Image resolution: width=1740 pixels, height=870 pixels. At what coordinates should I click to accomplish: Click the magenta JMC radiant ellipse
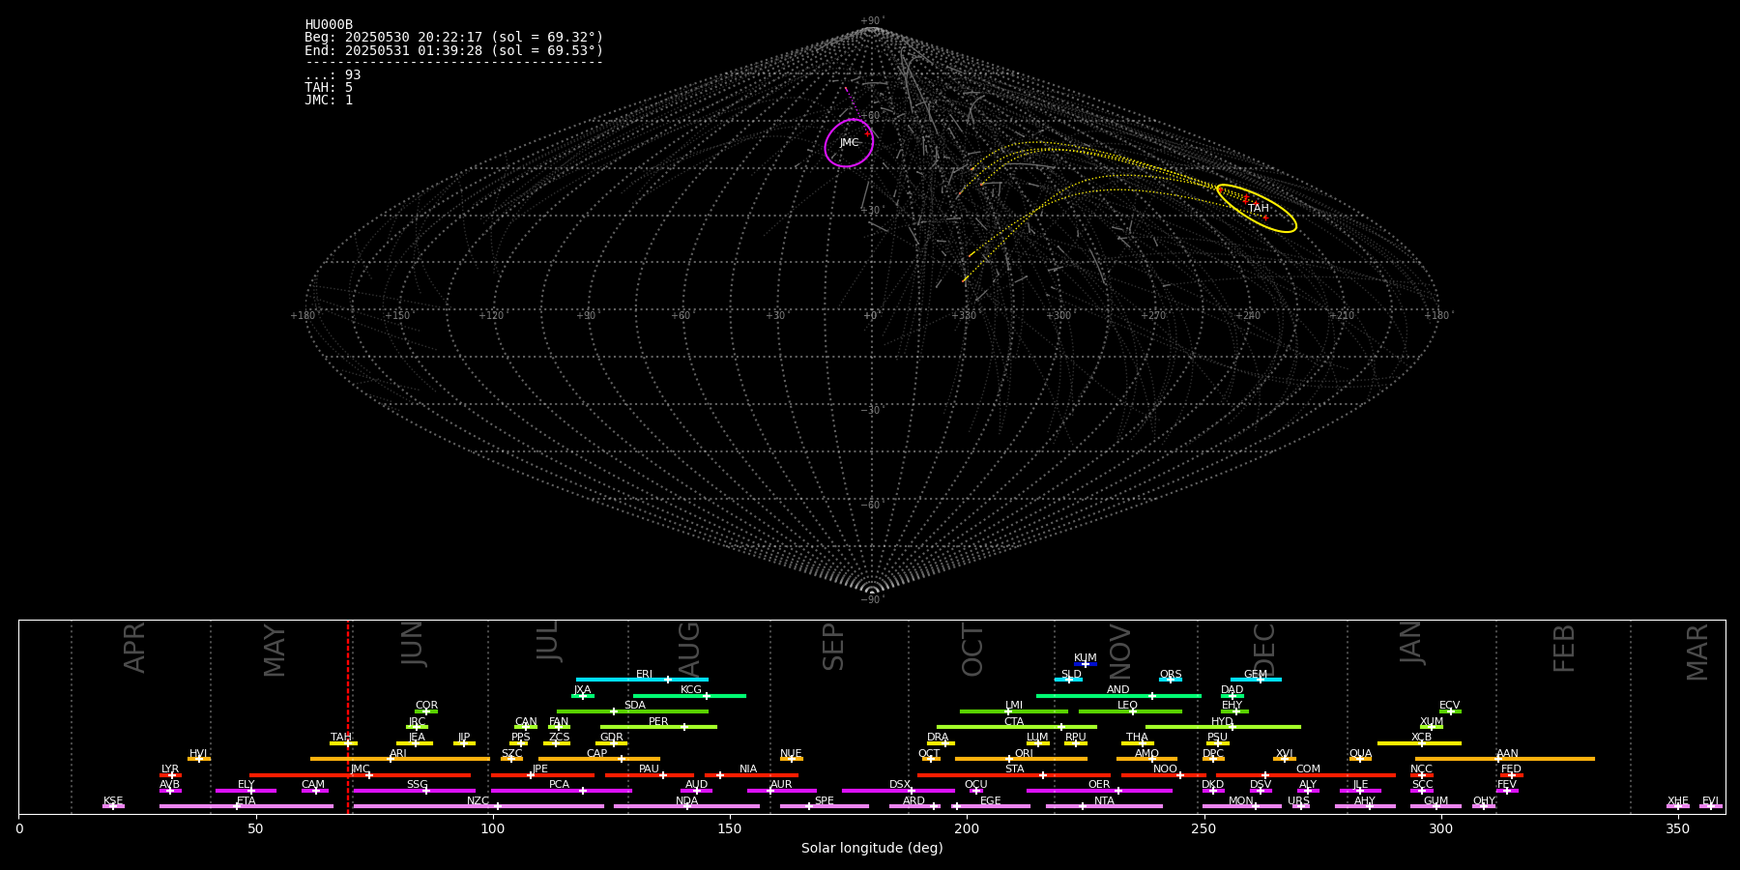pyautogui.click(x=849, y=143)
